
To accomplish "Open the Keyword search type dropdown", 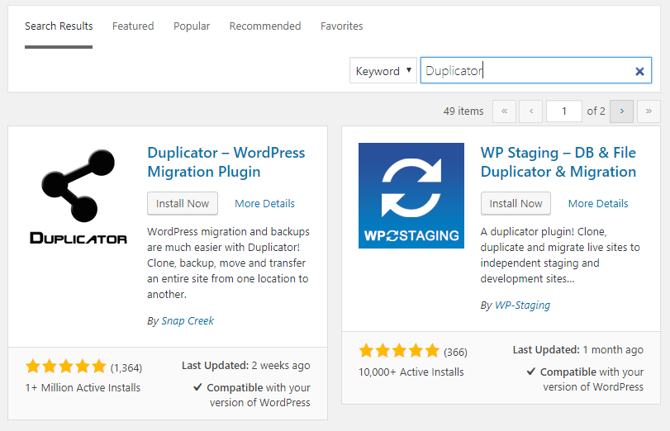I will [383, 71].
